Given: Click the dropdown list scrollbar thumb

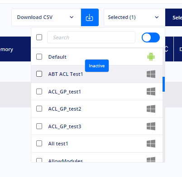Looking at the screenshot, I should pyautogui.click(x=163, y=84).
